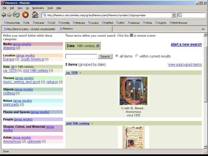Open the URL address bar dropdown
The height and width of the screenshot is (156, 208).
tap(173, 15)
